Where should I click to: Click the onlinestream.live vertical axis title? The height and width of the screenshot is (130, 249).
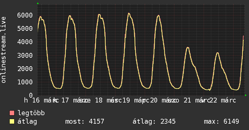[x=3, y=50]
